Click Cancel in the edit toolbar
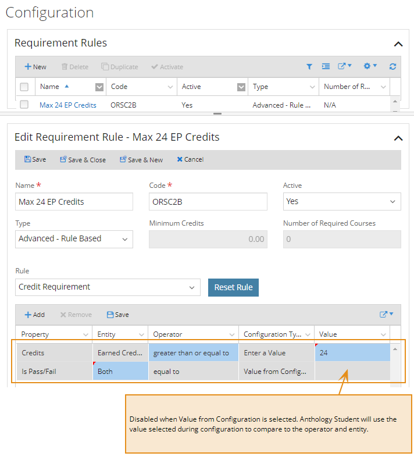This screenshot has width=414, height=460. click(x=190, y=159)
